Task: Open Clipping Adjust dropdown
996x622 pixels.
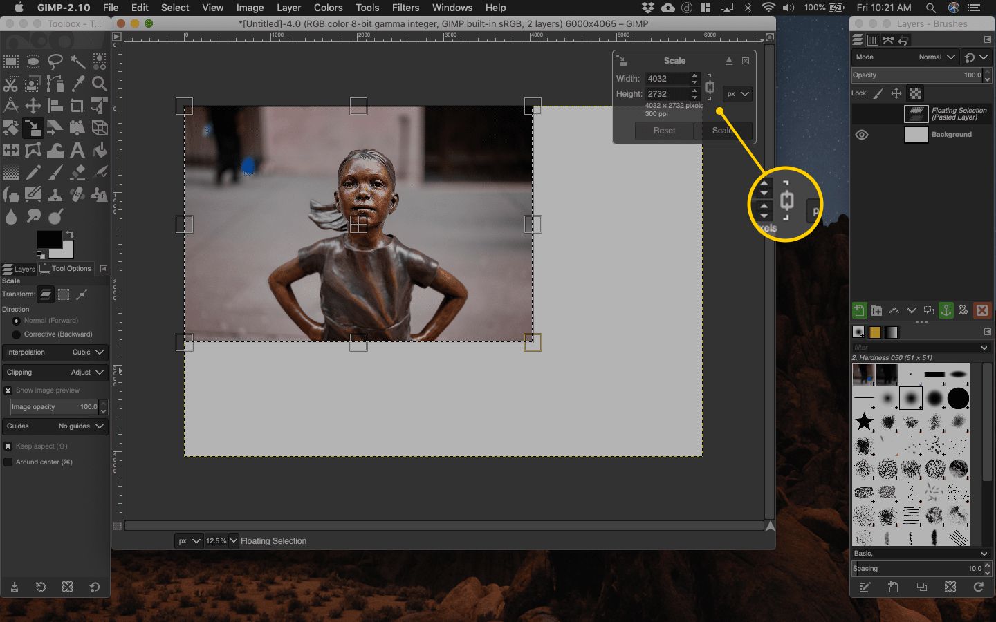Action: [x=55, y=373]
